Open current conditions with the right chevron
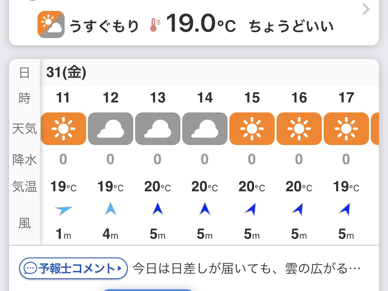388x291 pixels. click(x=366, y=9)
